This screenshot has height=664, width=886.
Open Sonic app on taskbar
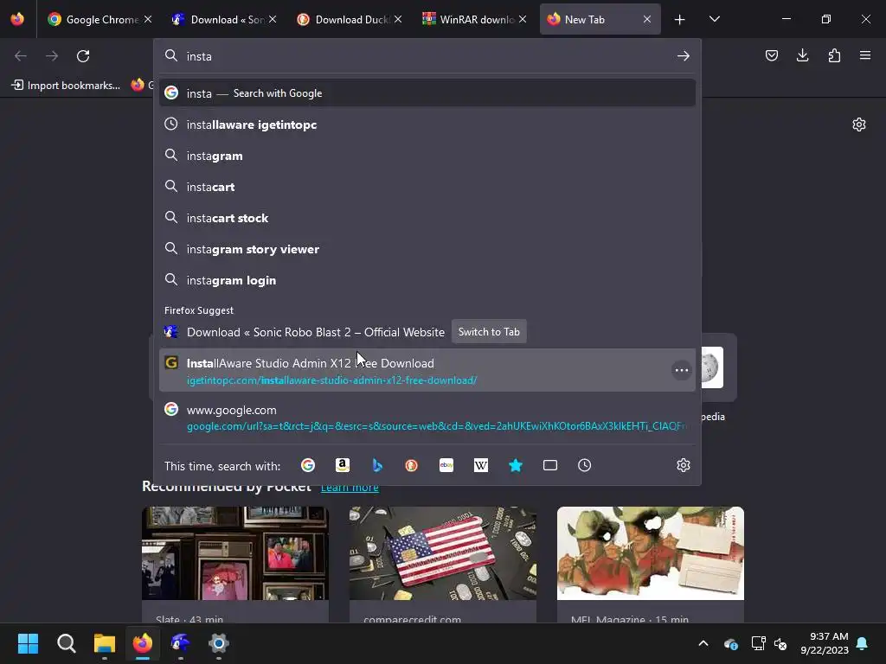pos(180,643)
